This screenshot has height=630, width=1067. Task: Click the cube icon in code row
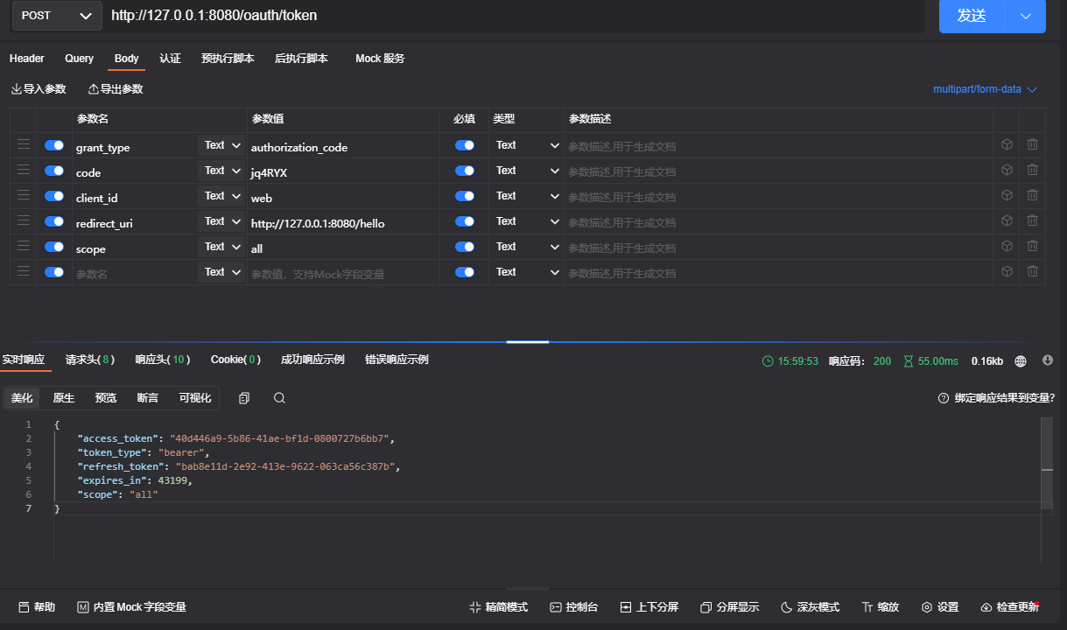point(1007,171)
